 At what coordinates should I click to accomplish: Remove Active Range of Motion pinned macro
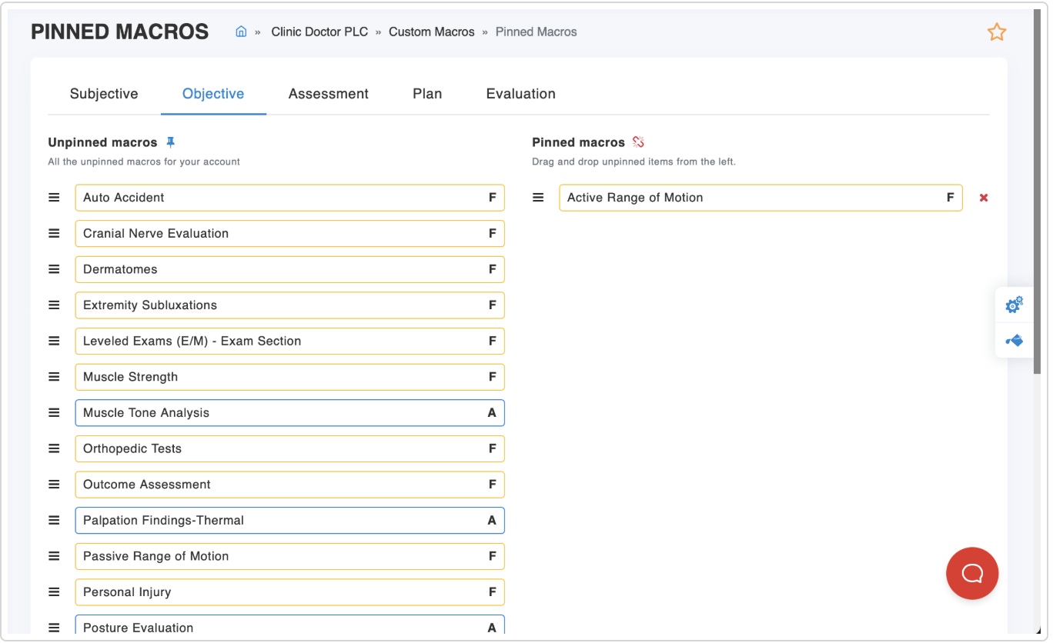984,198
